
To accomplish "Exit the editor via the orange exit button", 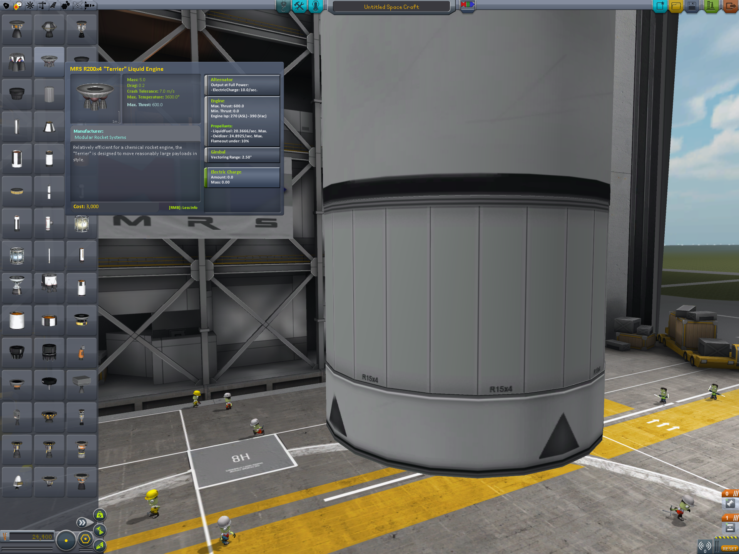I will (x=730, y=6).
